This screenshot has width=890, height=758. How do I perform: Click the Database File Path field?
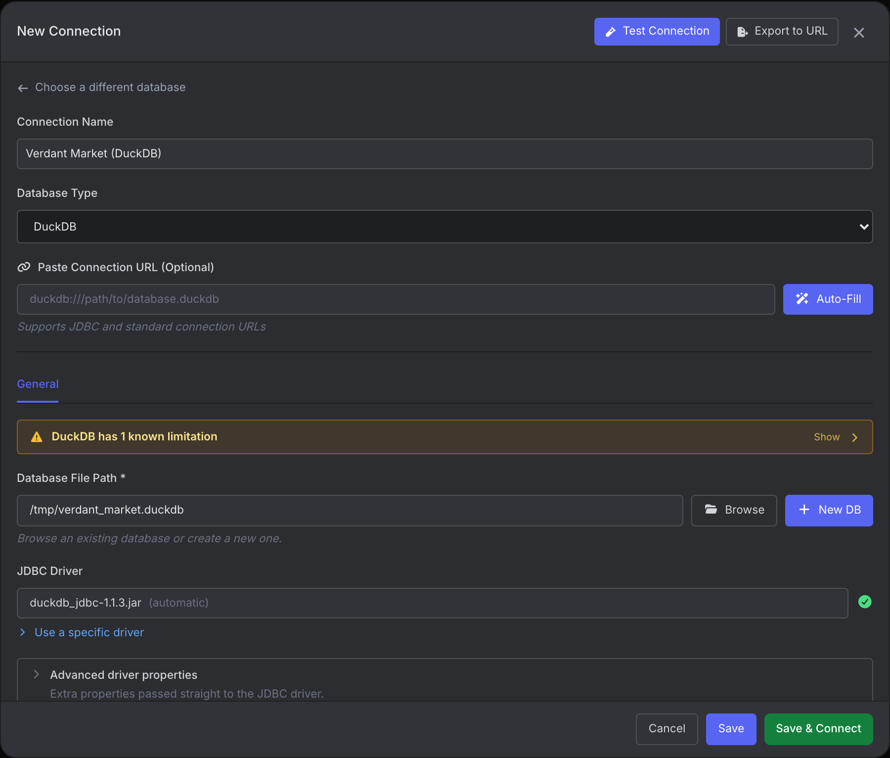pyautogui.click(x=350, y=510)
